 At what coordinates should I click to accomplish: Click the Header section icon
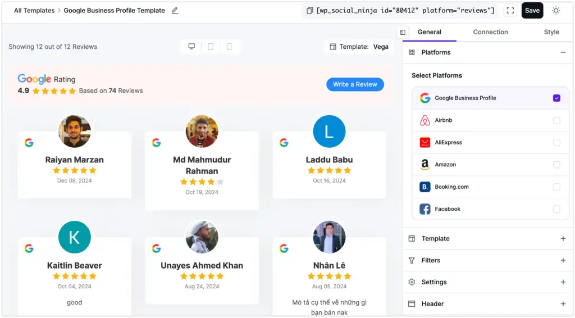click(x=412, y=304)
